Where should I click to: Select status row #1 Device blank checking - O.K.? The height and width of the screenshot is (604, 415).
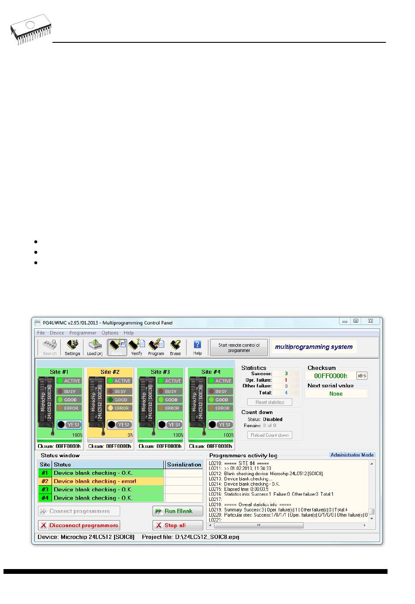[121, 473]
